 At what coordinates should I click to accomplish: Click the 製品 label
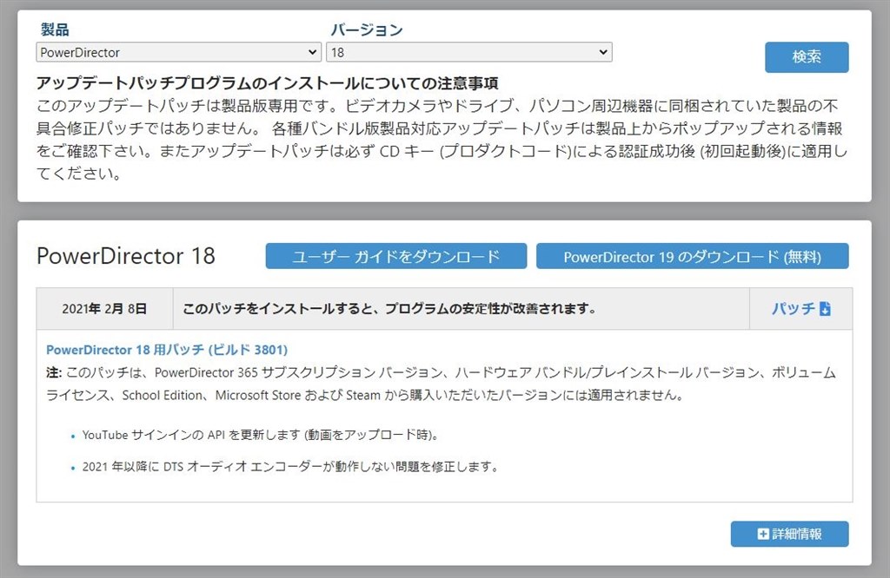[55, 30]
